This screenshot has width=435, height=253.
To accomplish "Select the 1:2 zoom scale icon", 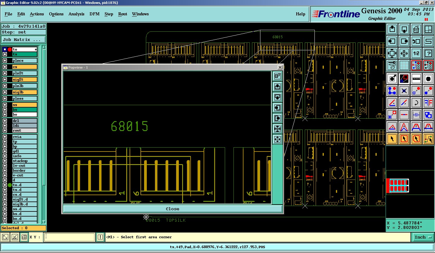I will point(416,53).
